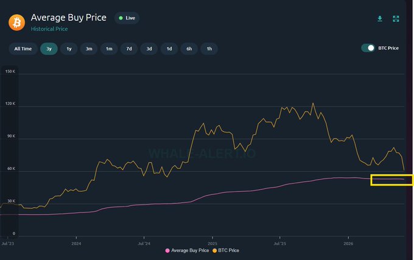Click the 60 K axis label
Viewport: 414px width, 260px height.
coord(11,169)
